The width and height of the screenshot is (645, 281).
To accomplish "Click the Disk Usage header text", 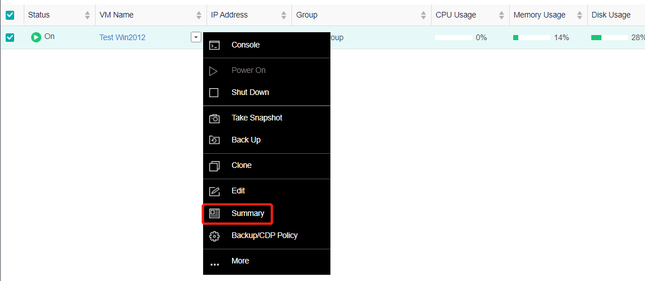I will tap(611, 15).
